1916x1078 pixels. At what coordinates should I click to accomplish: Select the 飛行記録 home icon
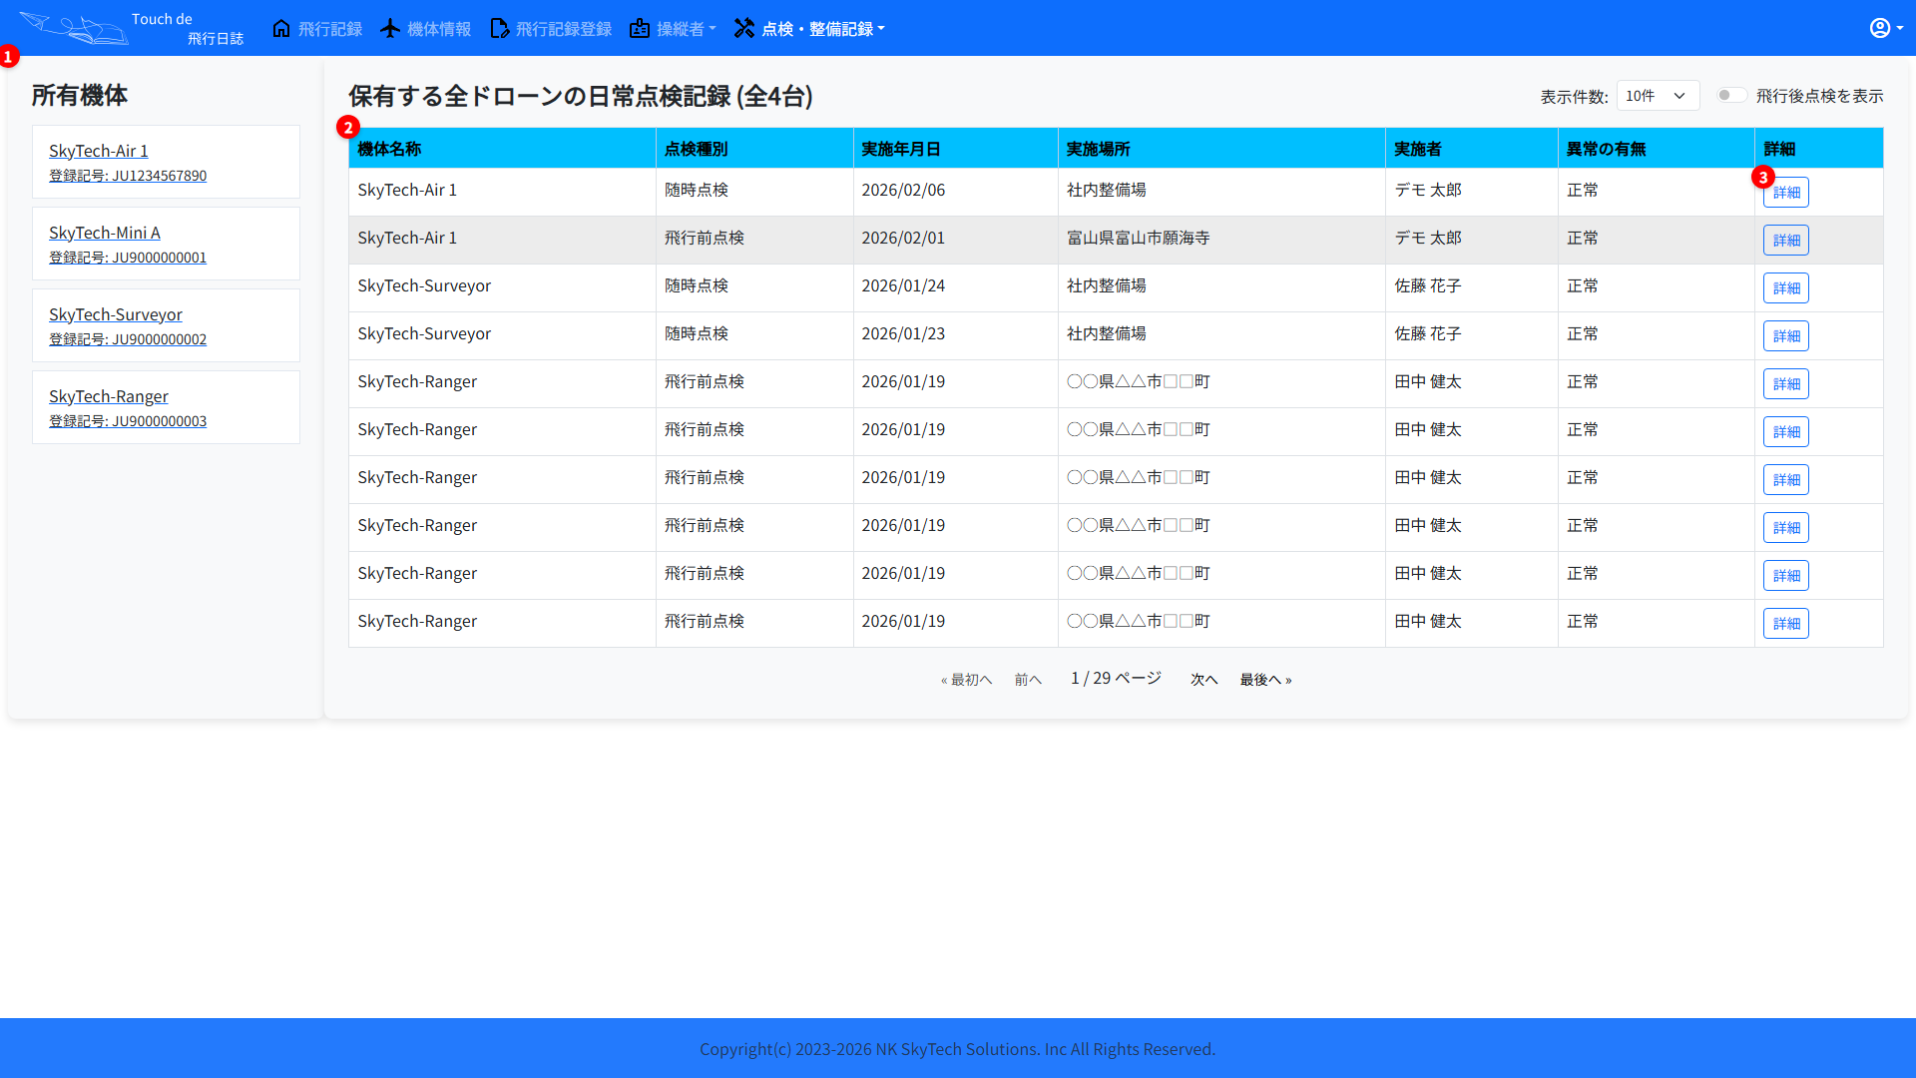click(281, 28)
